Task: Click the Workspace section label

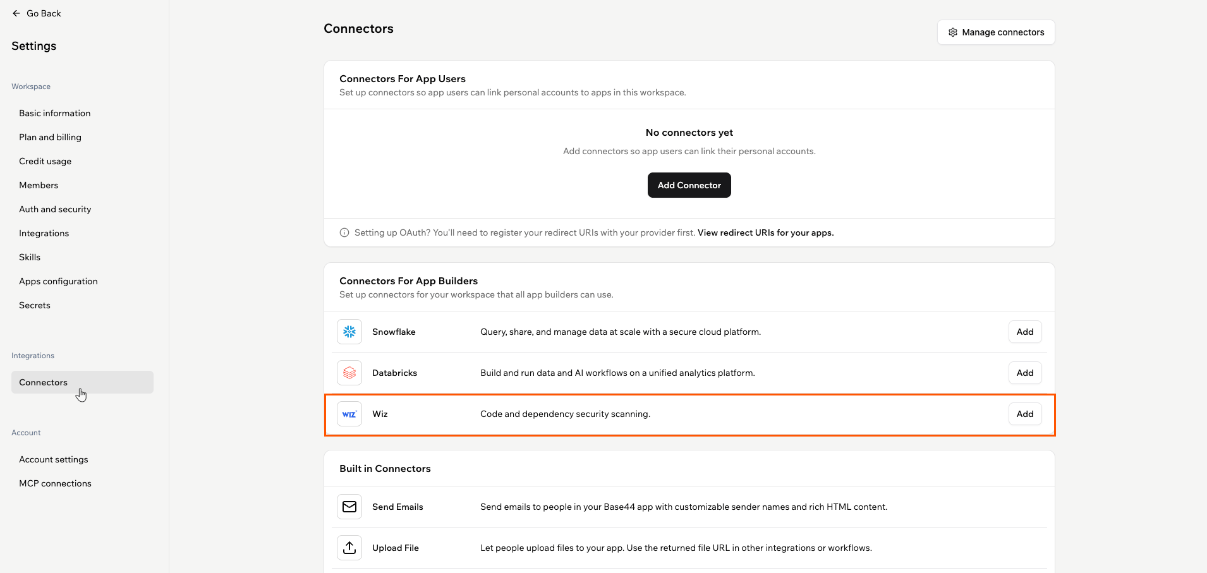Action: 31,87
